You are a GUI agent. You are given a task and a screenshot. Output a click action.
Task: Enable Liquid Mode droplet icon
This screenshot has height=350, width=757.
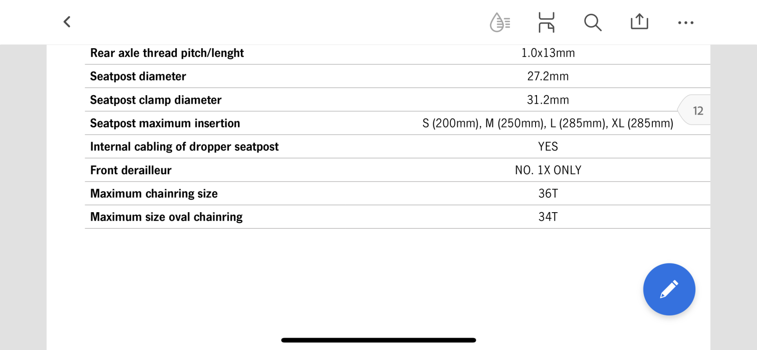500,22
